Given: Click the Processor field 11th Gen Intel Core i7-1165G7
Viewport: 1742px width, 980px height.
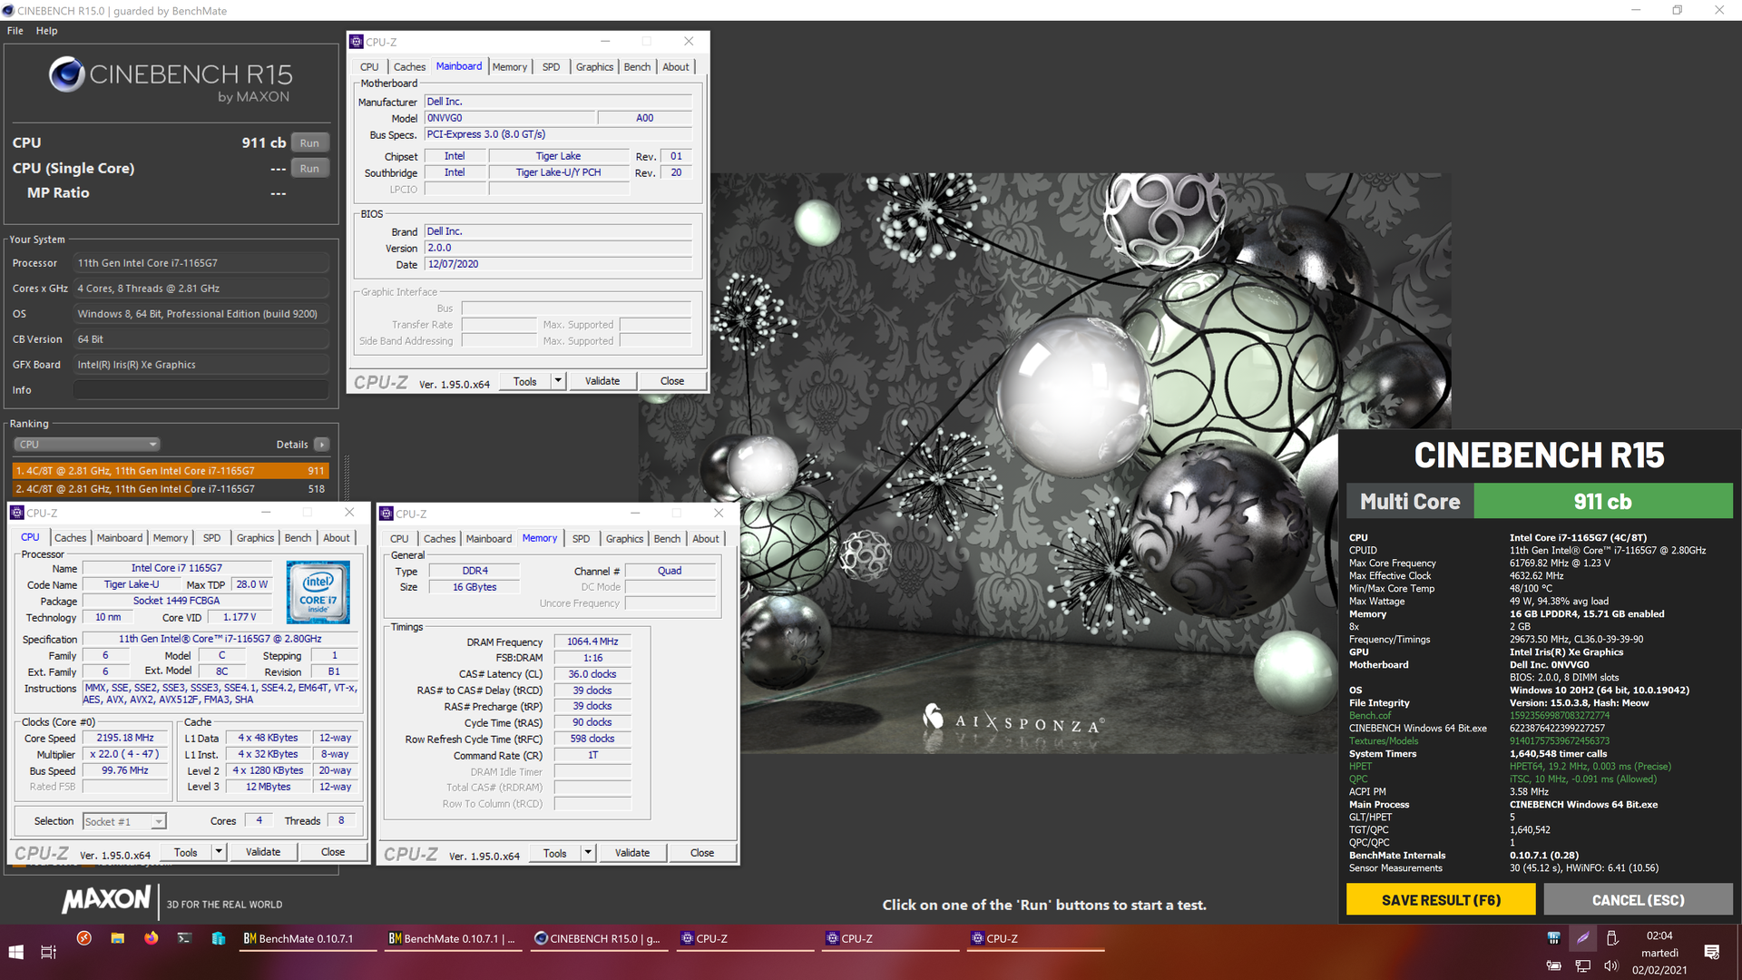Looking at the screenshot, I should pyautogui.click(x=201, y=263).
